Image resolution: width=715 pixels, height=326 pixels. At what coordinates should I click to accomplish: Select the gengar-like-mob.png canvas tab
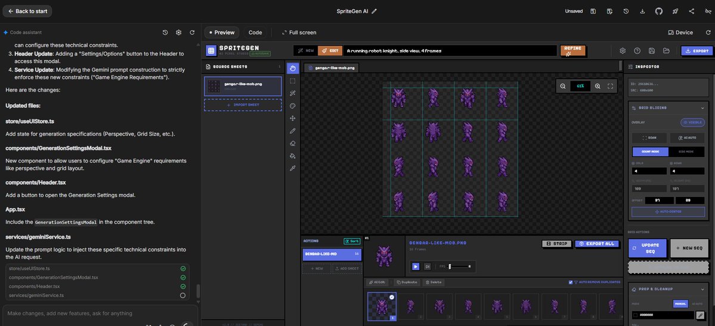(x=331, y=68)
